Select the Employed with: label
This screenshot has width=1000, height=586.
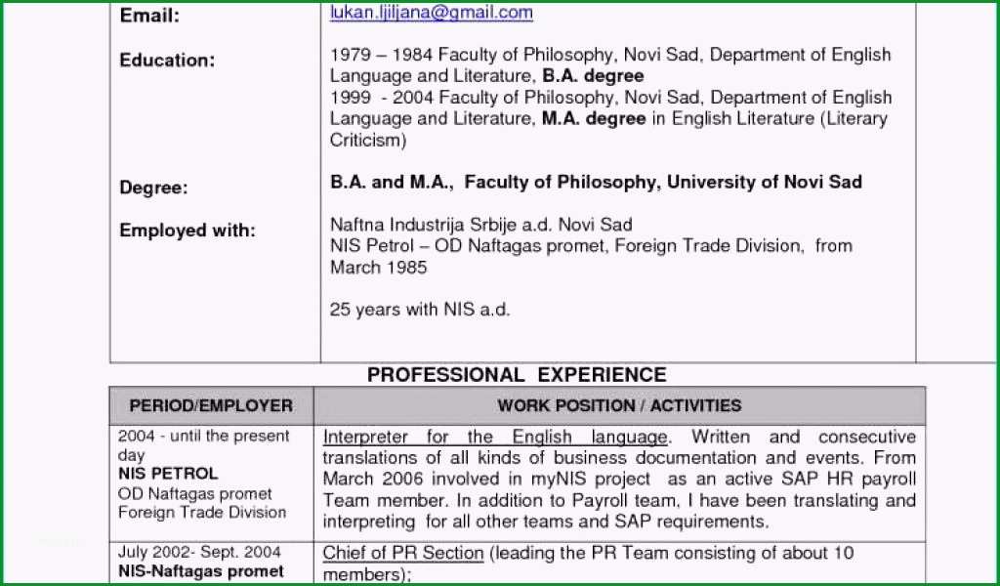[x=187, y=230]
